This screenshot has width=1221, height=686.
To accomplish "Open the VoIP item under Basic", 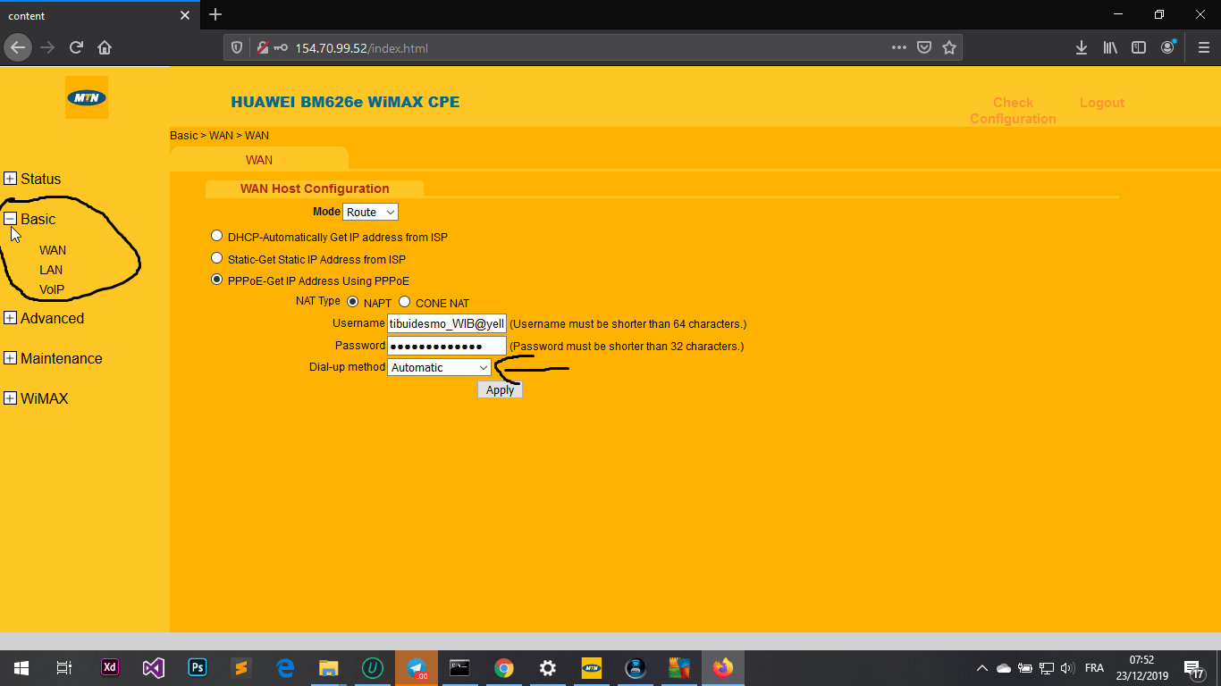I will [52, 289].
